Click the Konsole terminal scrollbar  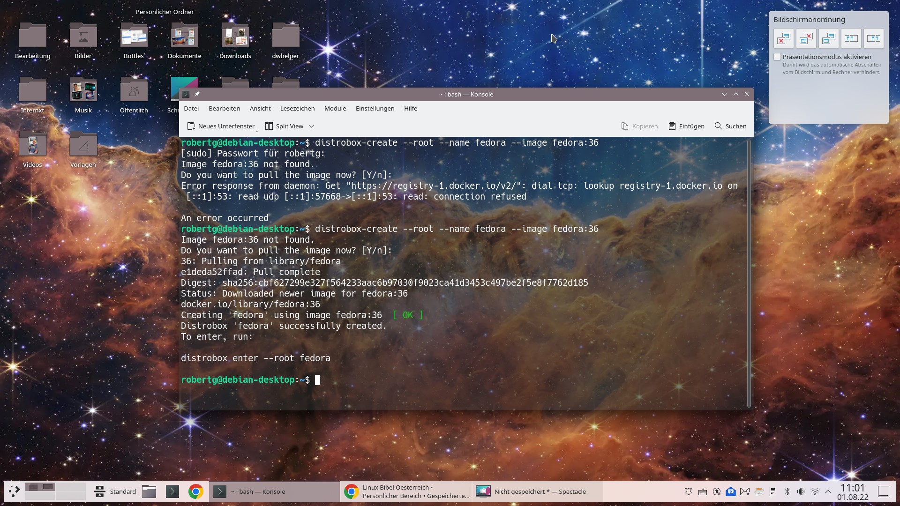click(749, 273)
